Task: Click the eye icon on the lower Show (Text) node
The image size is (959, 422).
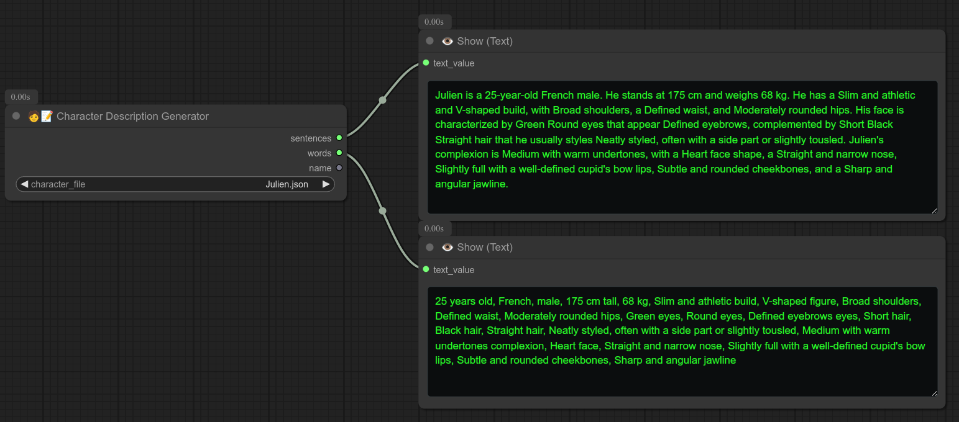Action: pyautogui.click(x=447, y=248)
